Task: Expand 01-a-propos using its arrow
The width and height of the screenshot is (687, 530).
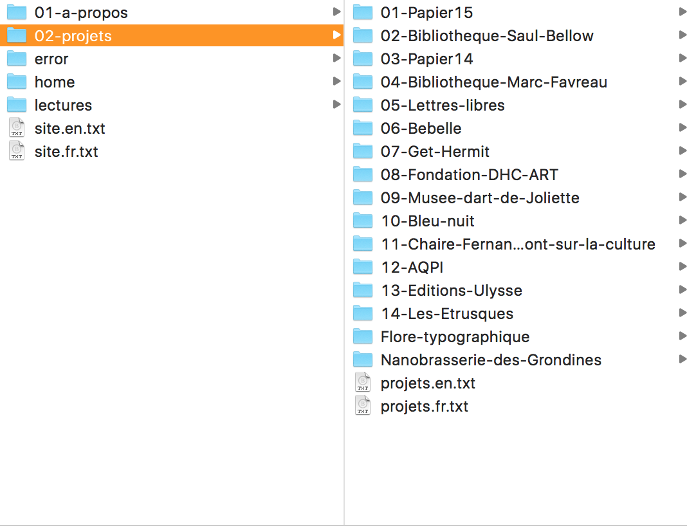Action: (x=336, y=12)
